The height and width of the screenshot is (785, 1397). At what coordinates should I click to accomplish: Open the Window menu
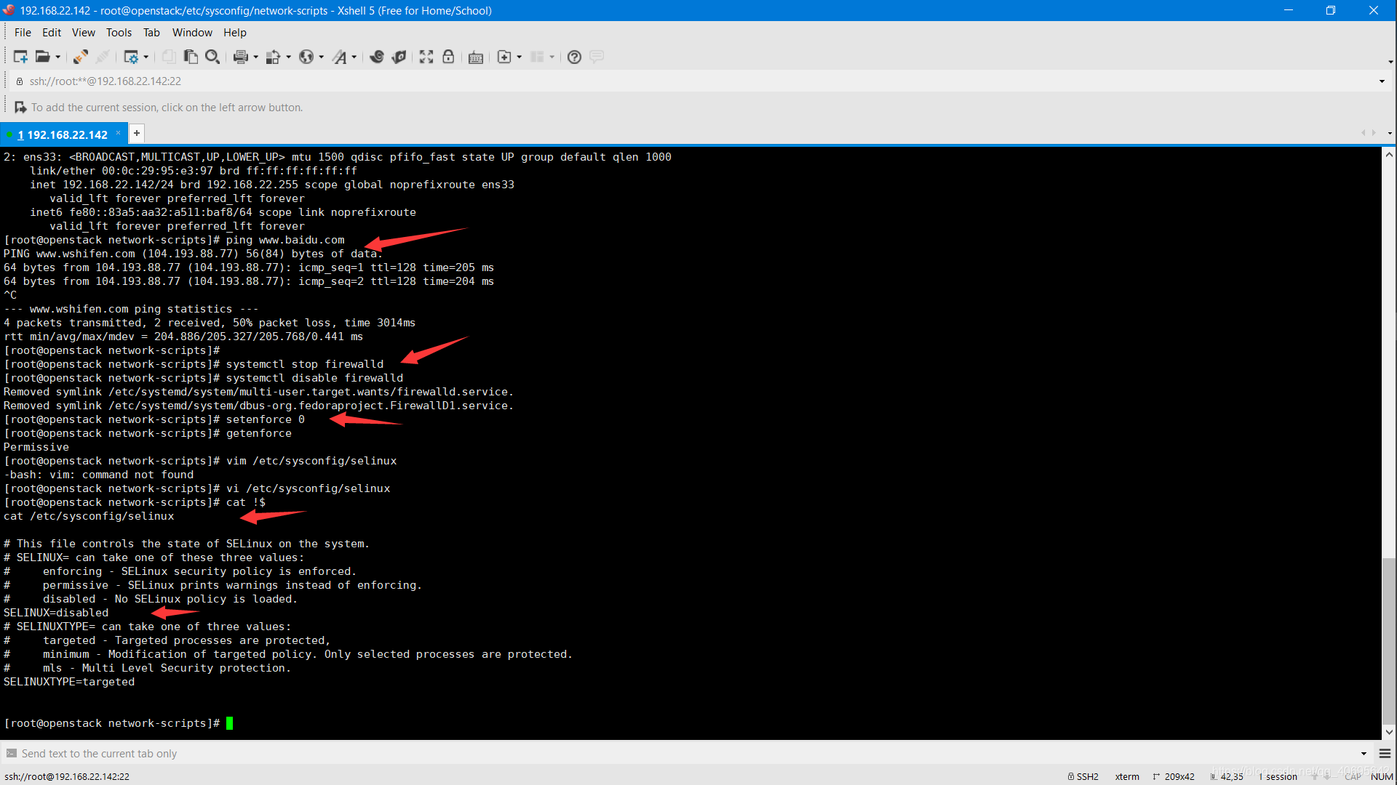[x=192, y=33]
